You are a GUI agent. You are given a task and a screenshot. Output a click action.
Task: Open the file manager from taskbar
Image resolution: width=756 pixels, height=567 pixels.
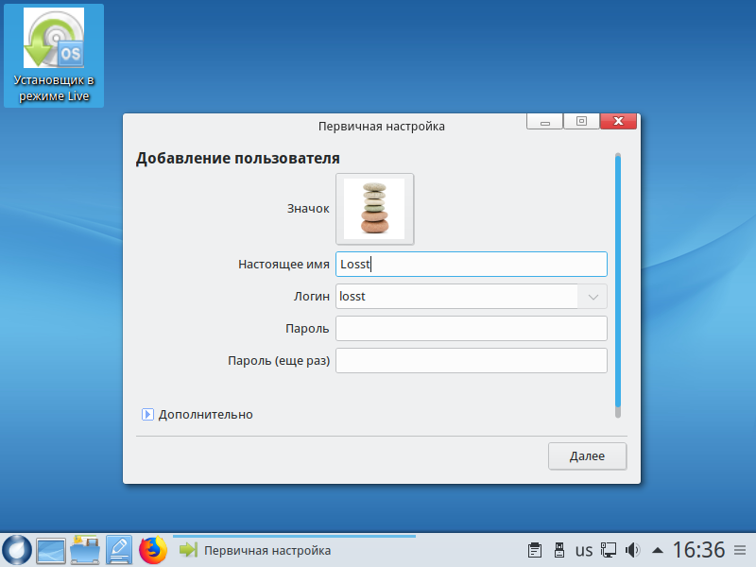click(x=85, y=549)
